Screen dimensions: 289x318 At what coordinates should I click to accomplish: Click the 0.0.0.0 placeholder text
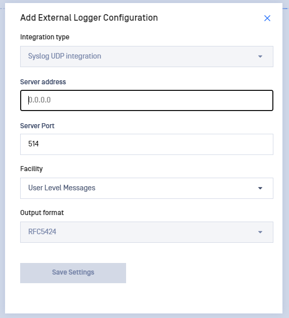point(39,100)
